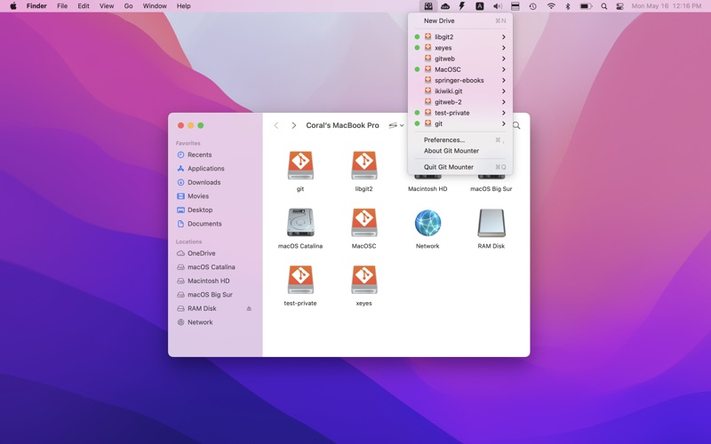
Task: Open the Edit menu
Action: click(x=84, y=6)
